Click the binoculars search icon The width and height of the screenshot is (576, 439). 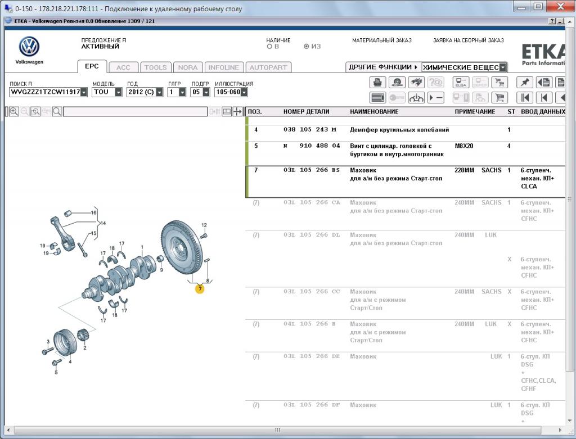tap(416, 82)
